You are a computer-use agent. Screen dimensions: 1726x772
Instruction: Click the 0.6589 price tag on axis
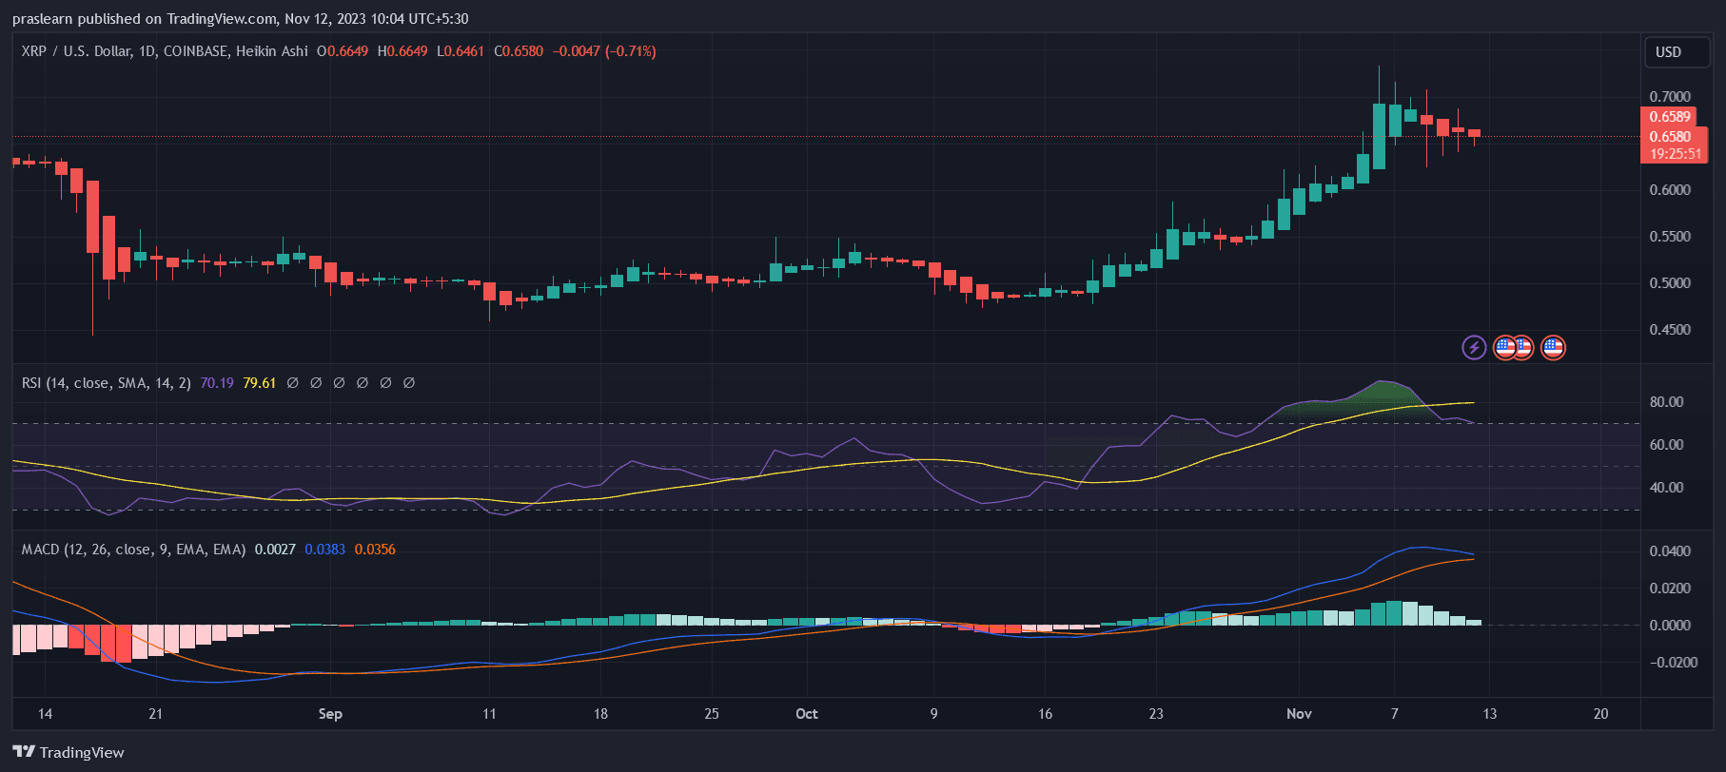pos(1670,117)
